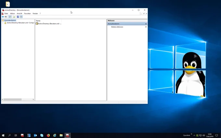Open the Ansicht menu

[x=19, y=14]
